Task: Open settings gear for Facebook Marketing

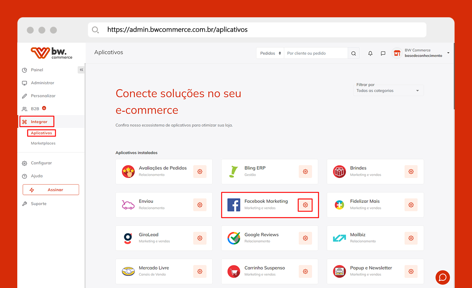Action: pos(305,205)
